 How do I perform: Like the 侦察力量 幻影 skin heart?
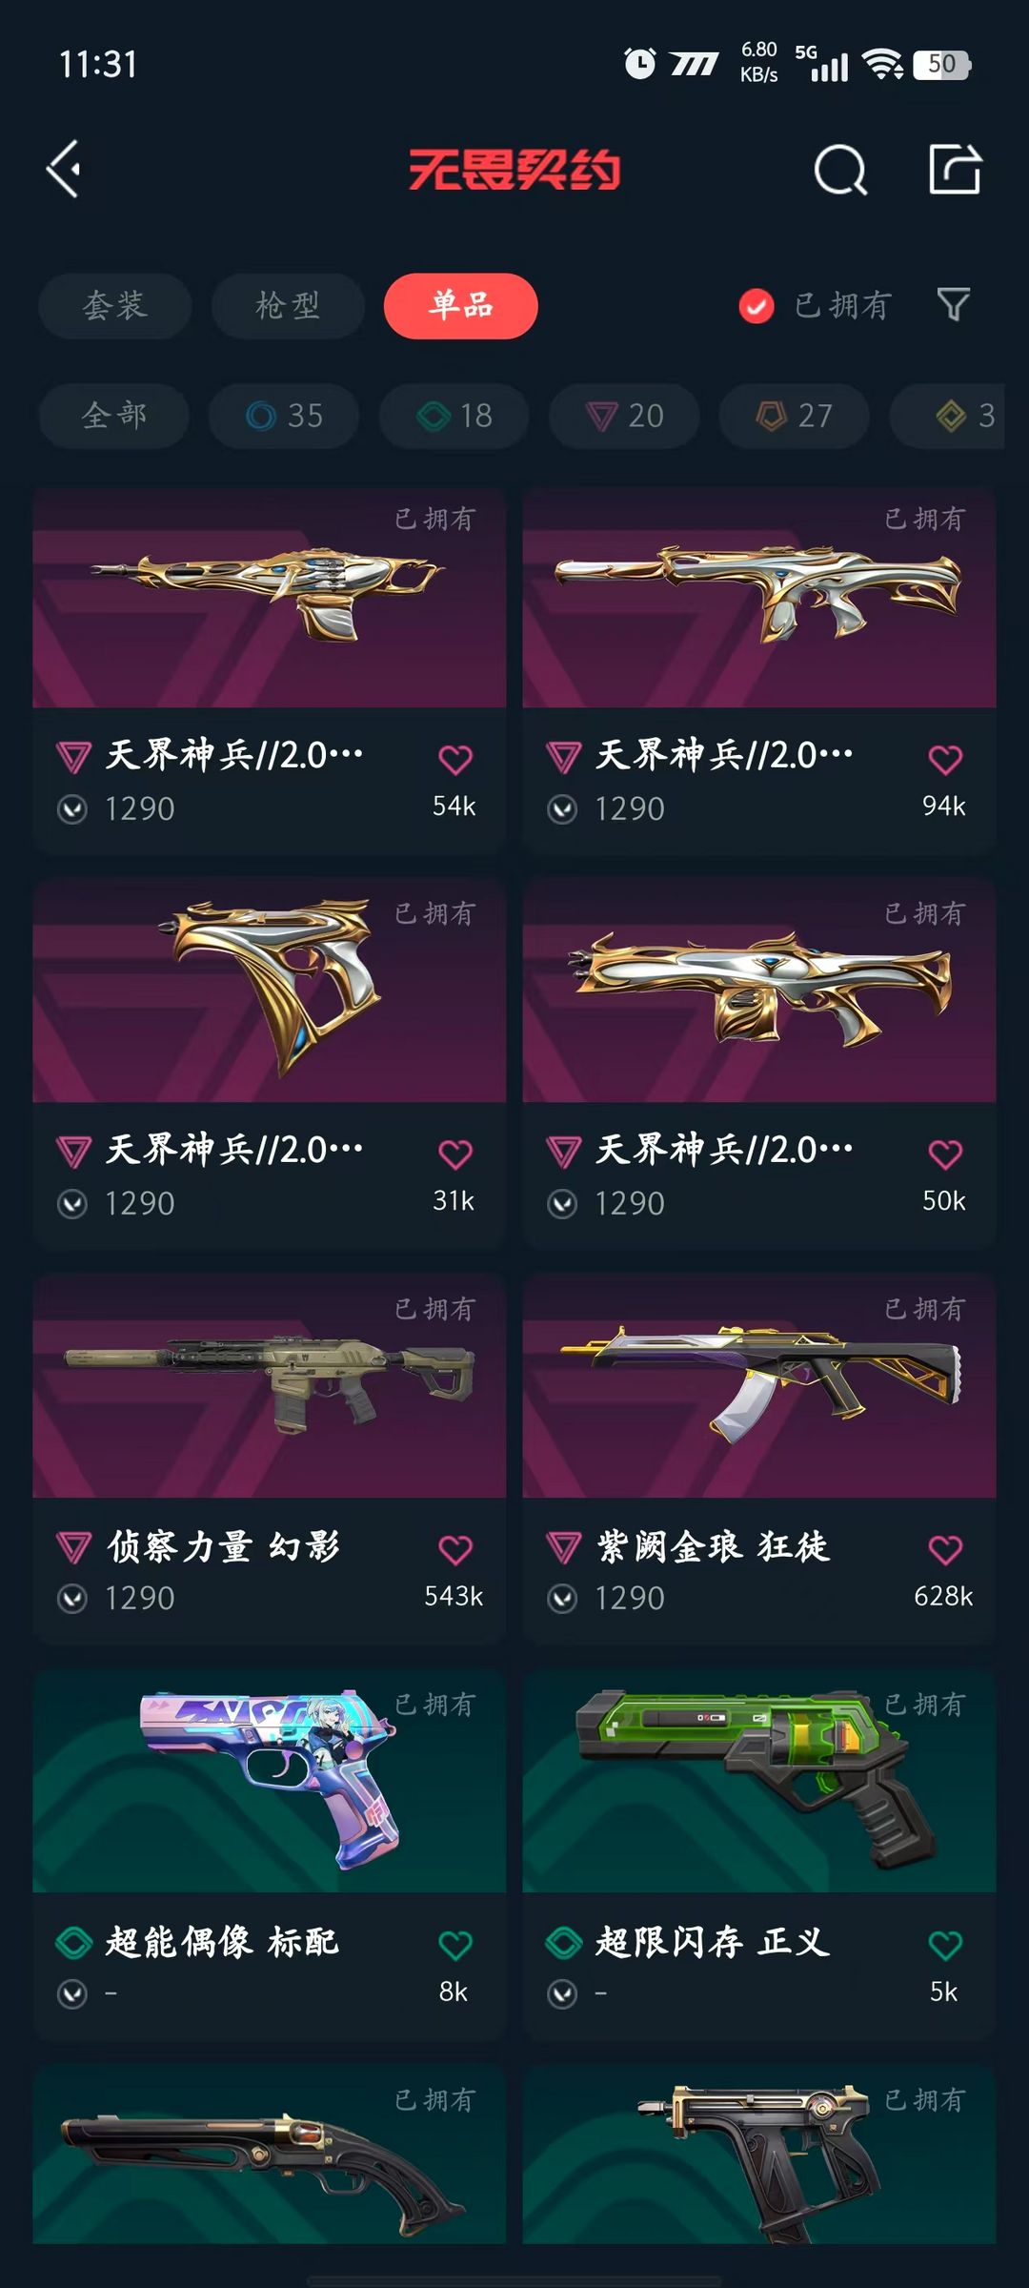(455, 1549)
